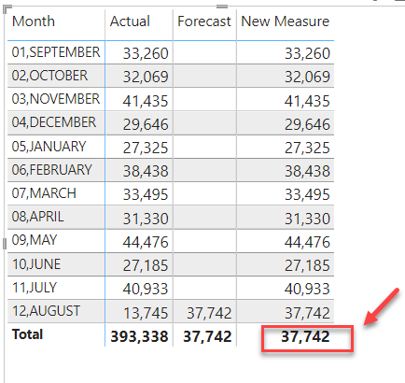Click Actual value 44,476 for May
The image size is (405, 383).
[146, 242]
